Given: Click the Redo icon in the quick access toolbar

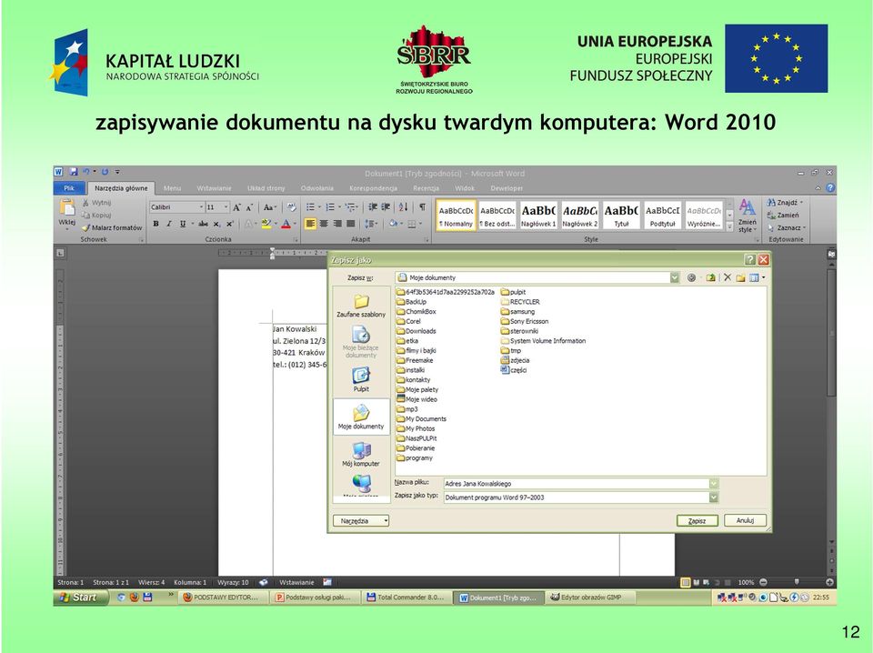Looking at the screenshot, I should (x=105, y=172).
